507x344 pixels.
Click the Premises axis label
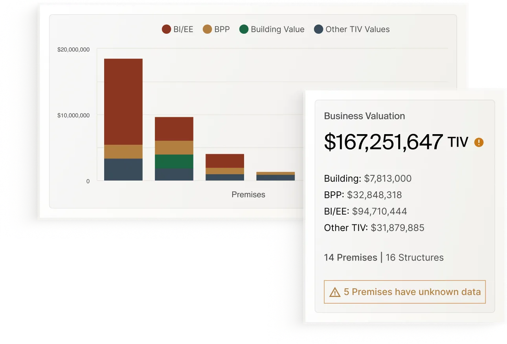coord(248,195)
